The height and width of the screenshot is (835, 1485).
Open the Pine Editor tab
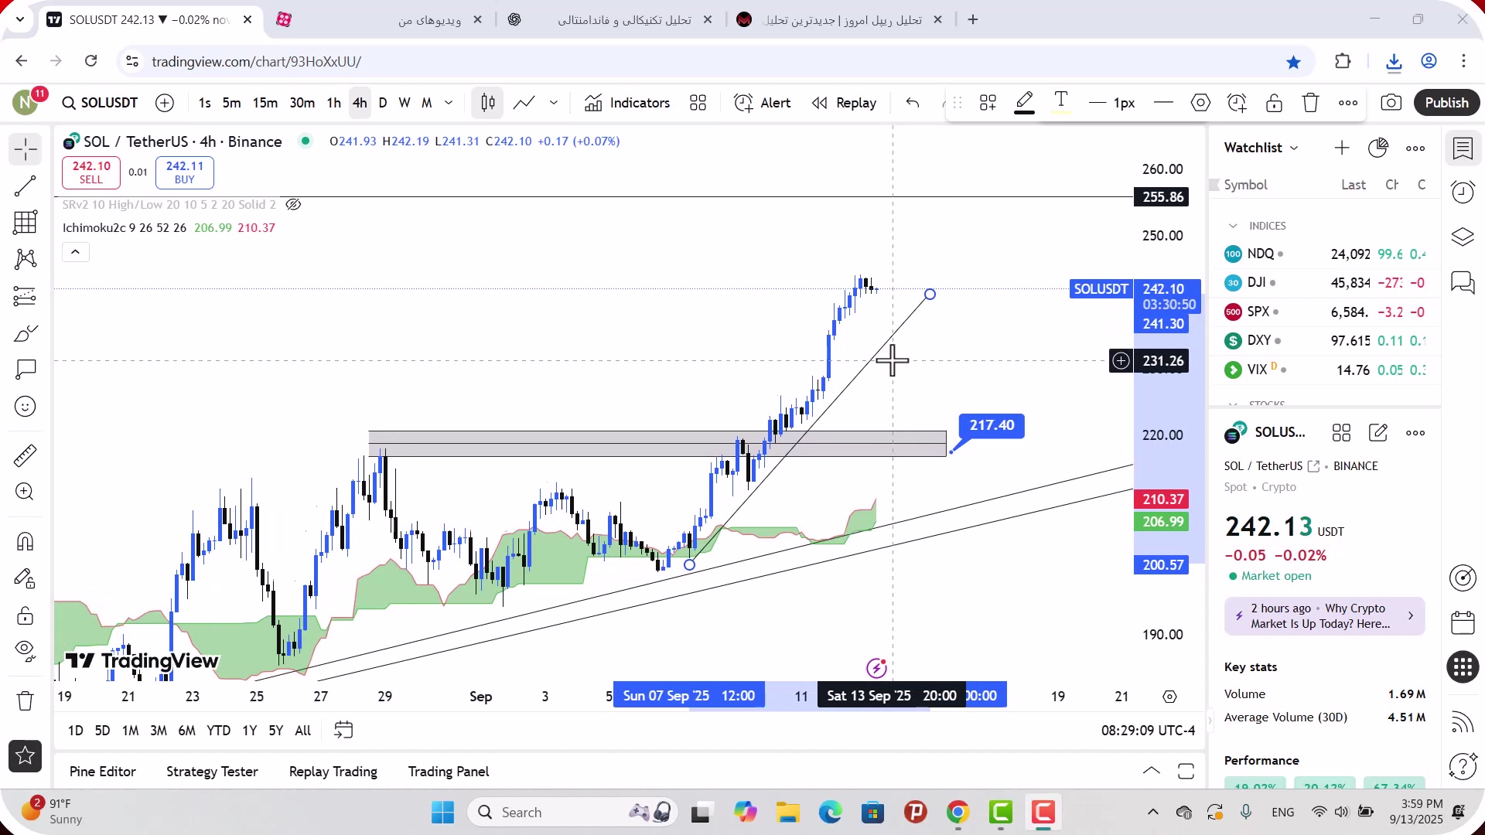[x=102, y=772]
